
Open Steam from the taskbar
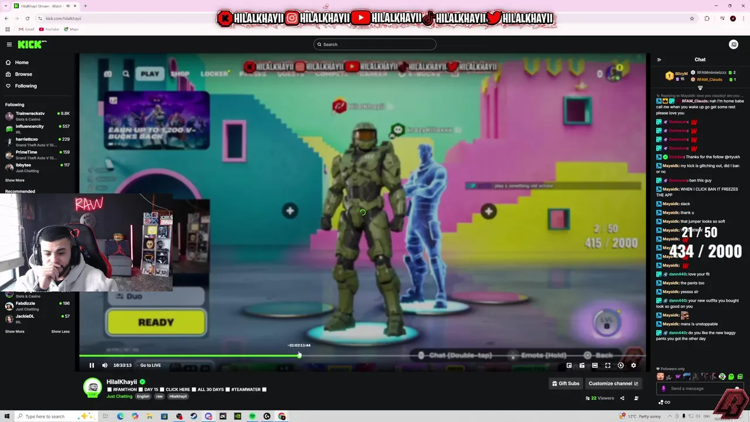[194, 416]
